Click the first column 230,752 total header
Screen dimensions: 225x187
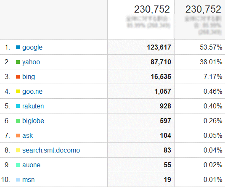(x=152, y=9)
